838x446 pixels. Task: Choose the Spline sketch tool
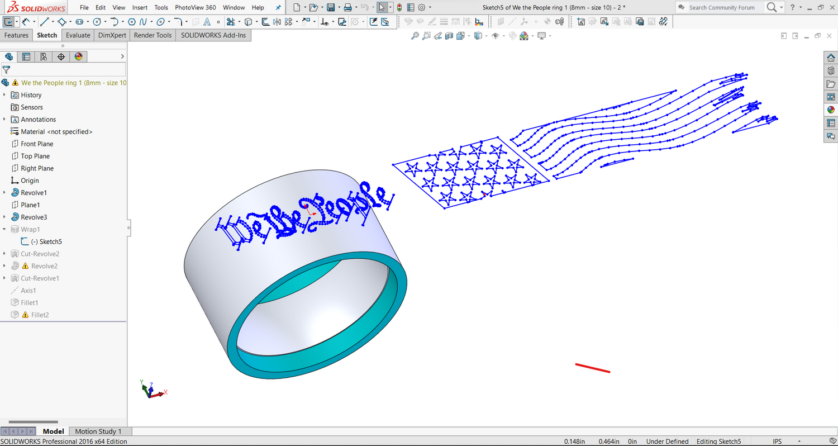point(143,22)
